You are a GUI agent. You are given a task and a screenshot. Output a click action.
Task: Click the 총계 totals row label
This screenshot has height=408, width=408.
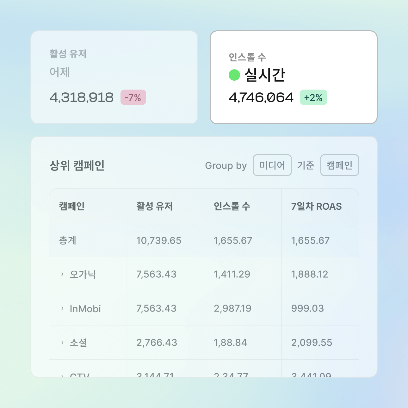(x=68, y=240)
